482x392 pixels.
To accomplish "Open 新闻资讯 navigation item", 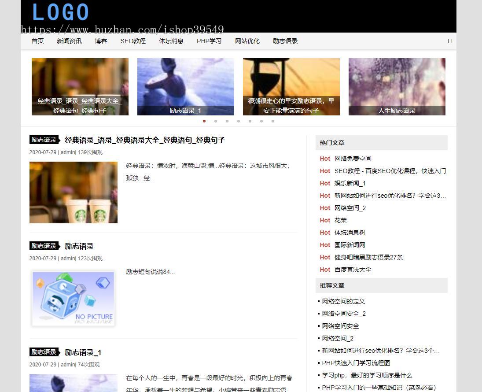I will pyautogui.click(x=69, y=41).
